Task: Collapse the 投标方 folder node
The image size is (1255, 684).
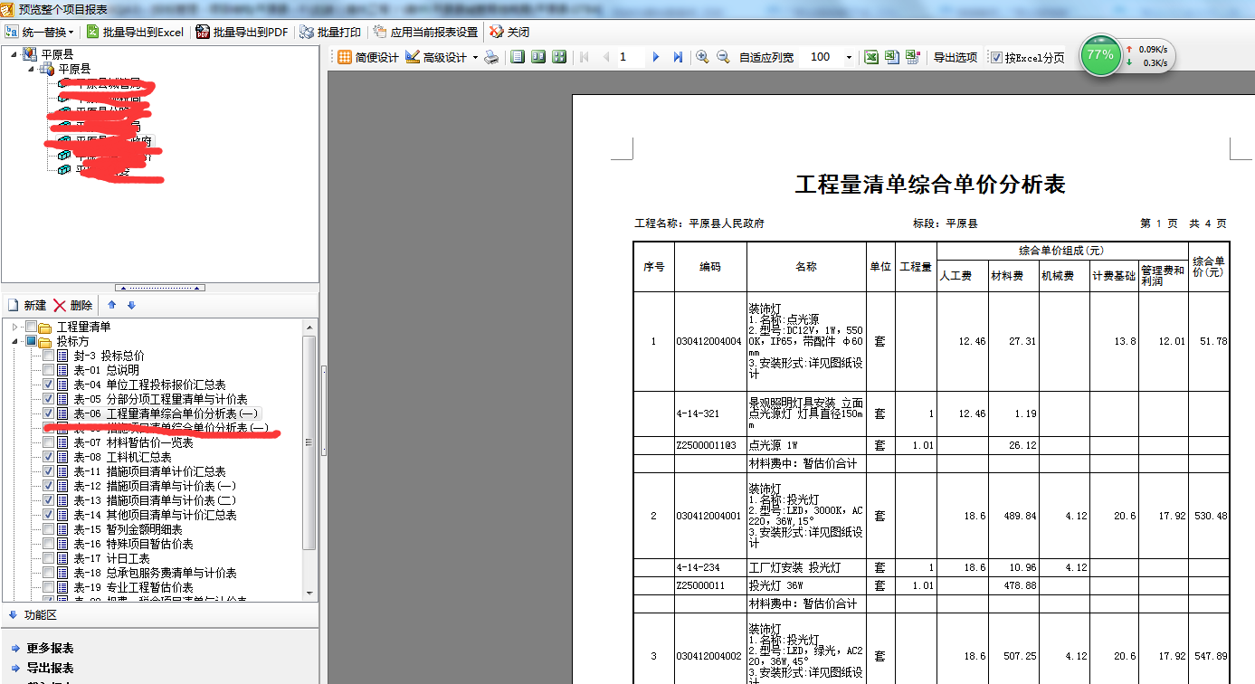Action: (14, 341)
